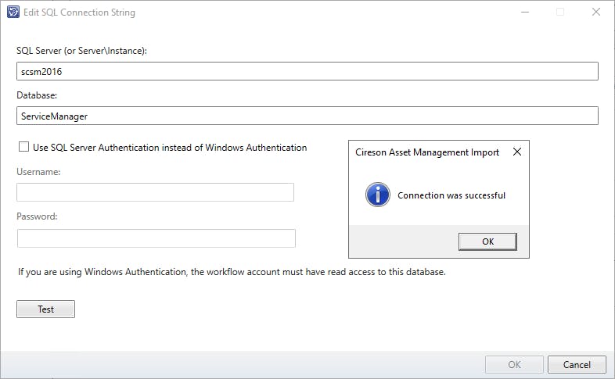Screen dimensions: 615x379
Task: Minimize the Edit SQL Connection String window
Action: point(524,13)
